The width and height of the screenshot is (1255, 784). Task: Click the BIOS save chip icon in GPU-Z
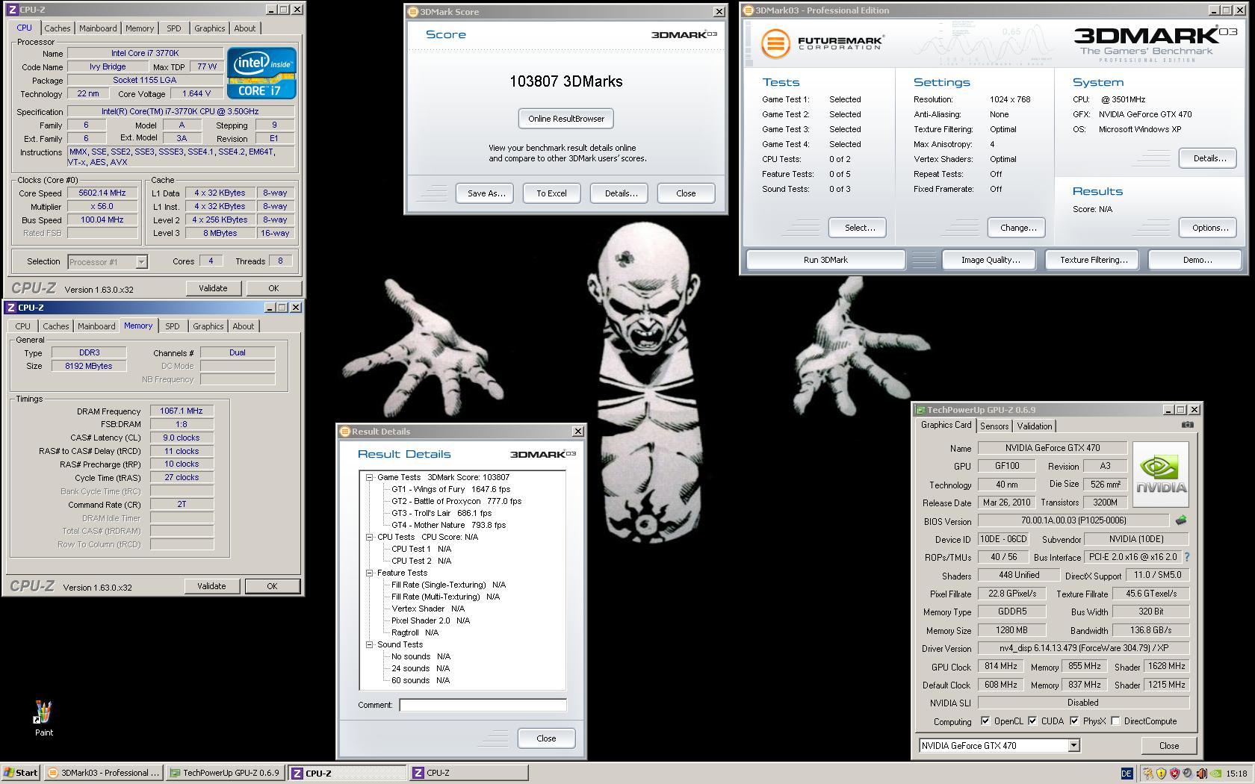coord(1181,520)
